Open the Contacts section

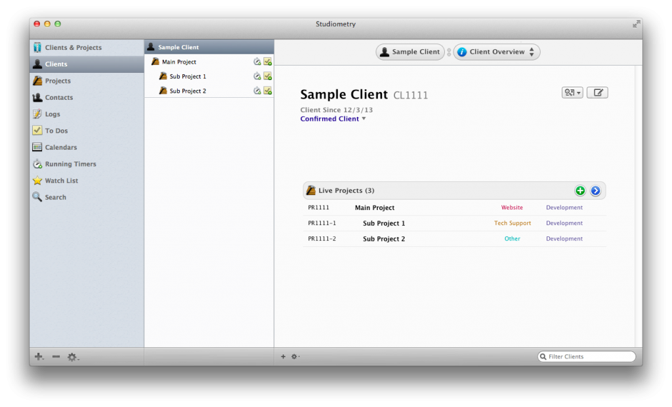click(x=59, y=96)
